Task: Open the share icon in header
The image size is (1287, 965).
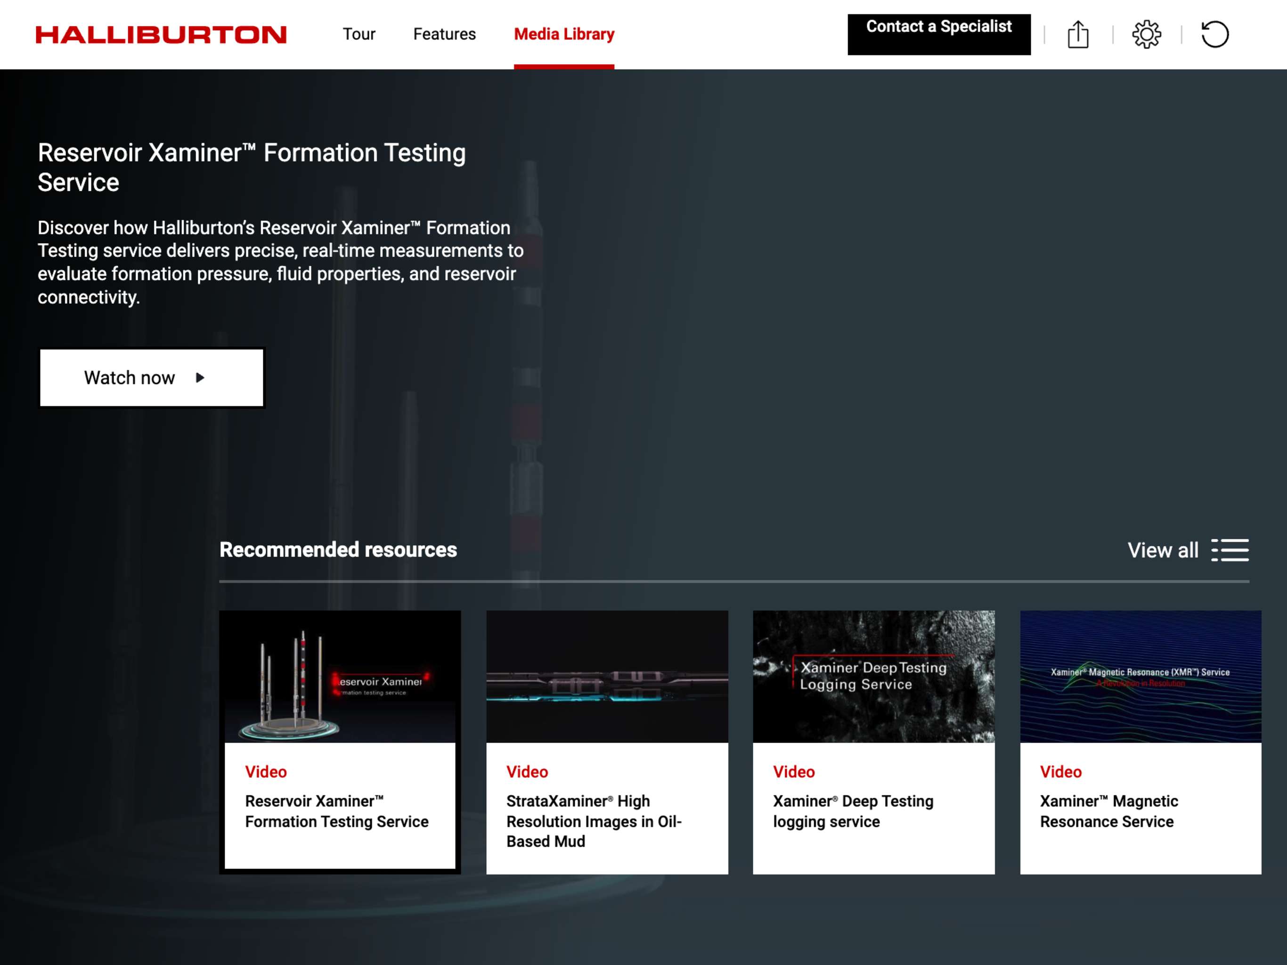Action: point(1078,34)
